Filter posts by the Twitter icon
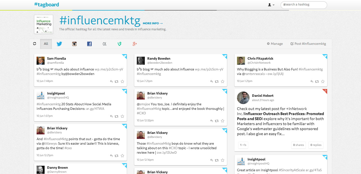Screen dimensions: 361x174 (59, 44)
